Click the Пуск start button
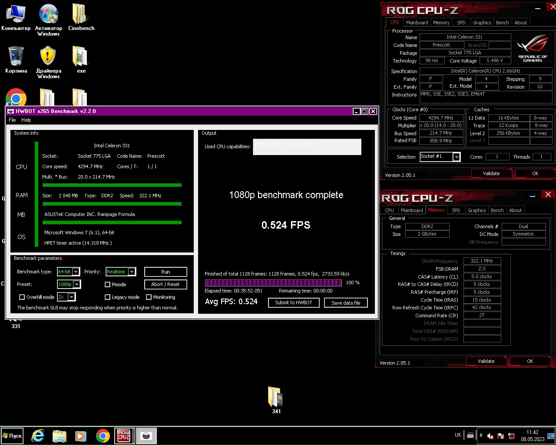Viewport: 556px width, 445px height. [x=12, y=435]
